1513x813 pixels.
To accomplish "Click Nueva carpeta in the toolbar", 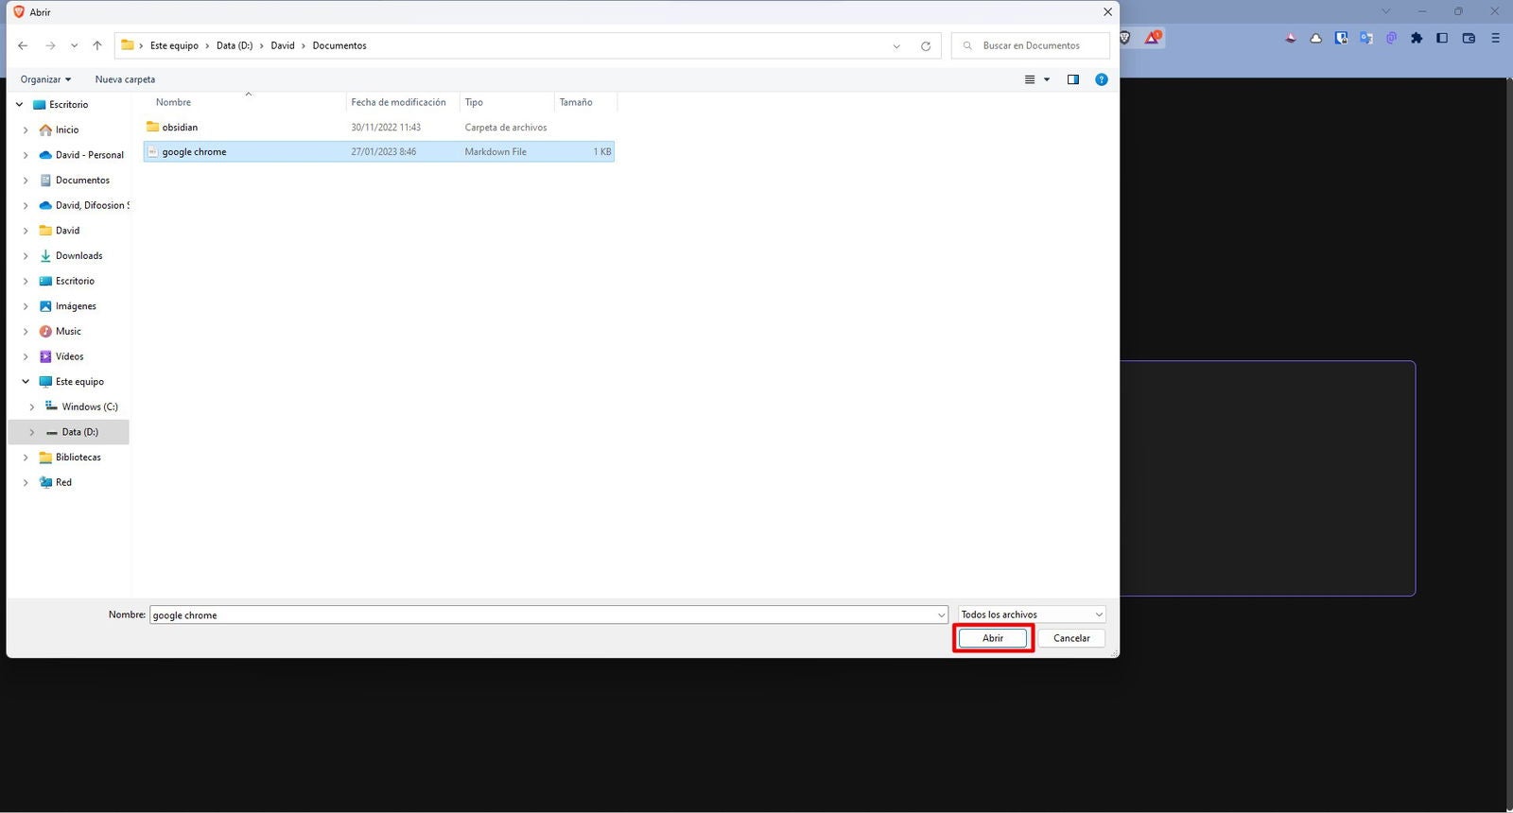I will (125, 79).
